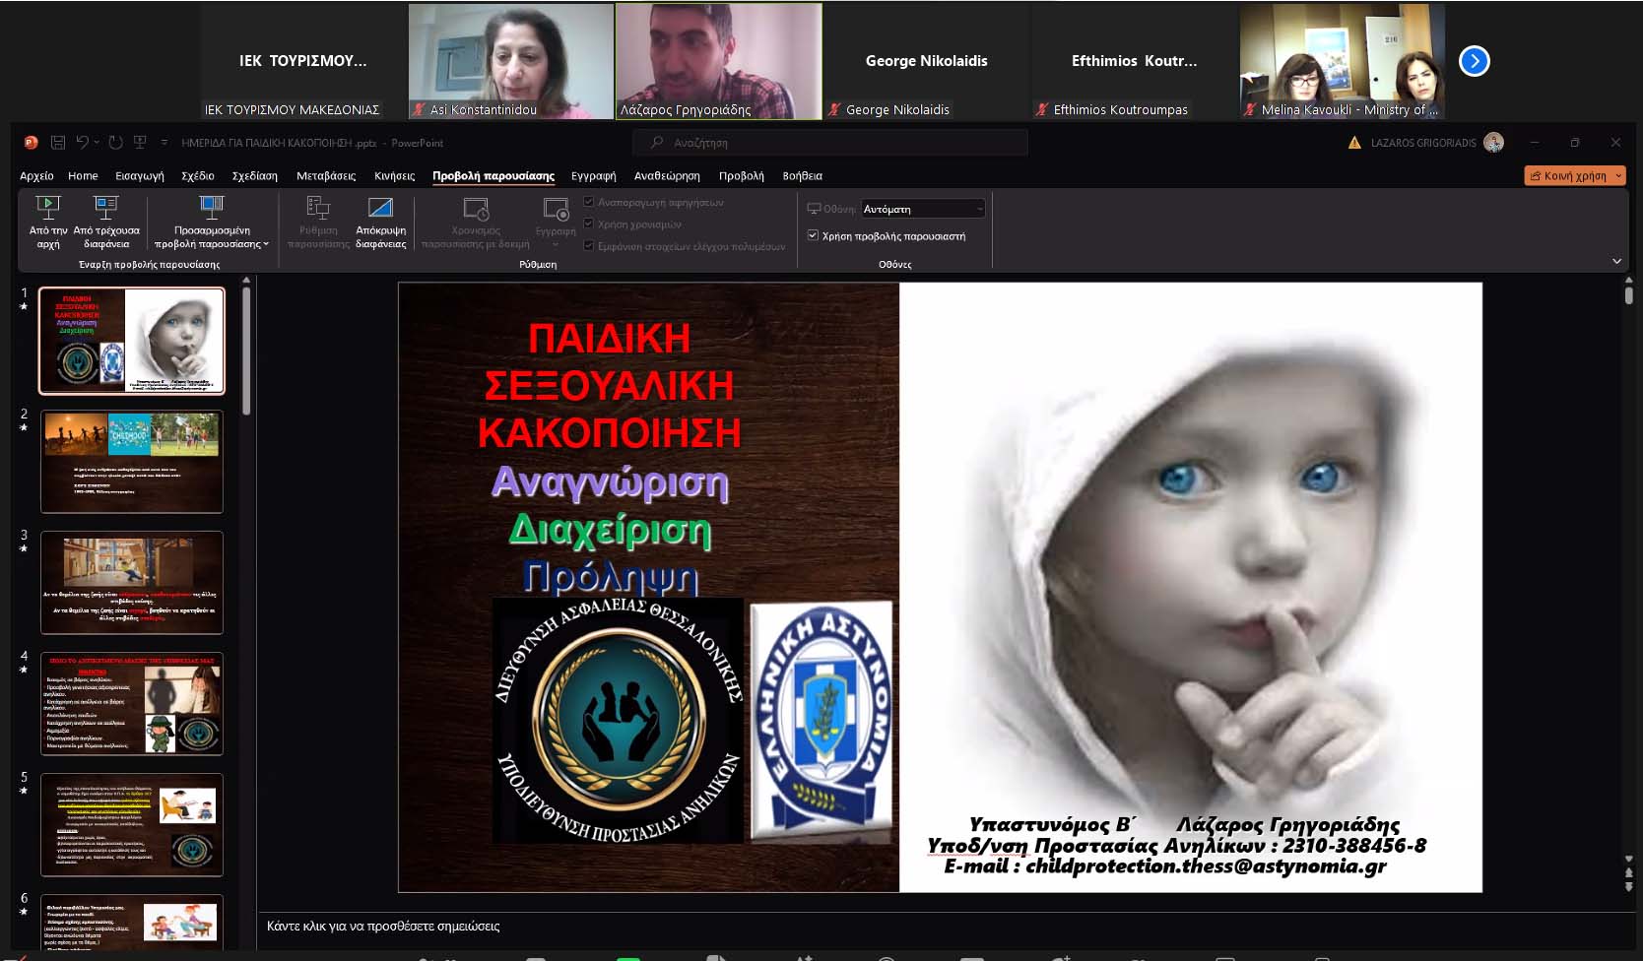Toggle Χρήση προβολής παρουσιαστή checkbox
The image size is (1643, 961).
813,235
